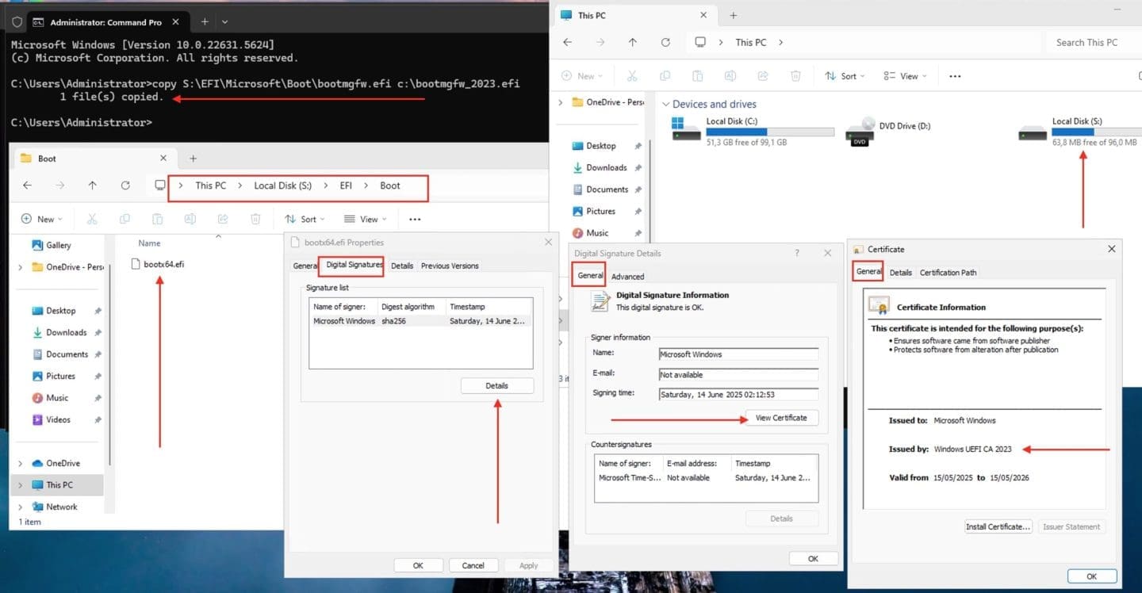This screenshot has height=593, width=1142.
Task: Switch to the Certification Path tab
Action: pyautogui.click(x=948, y=272)
